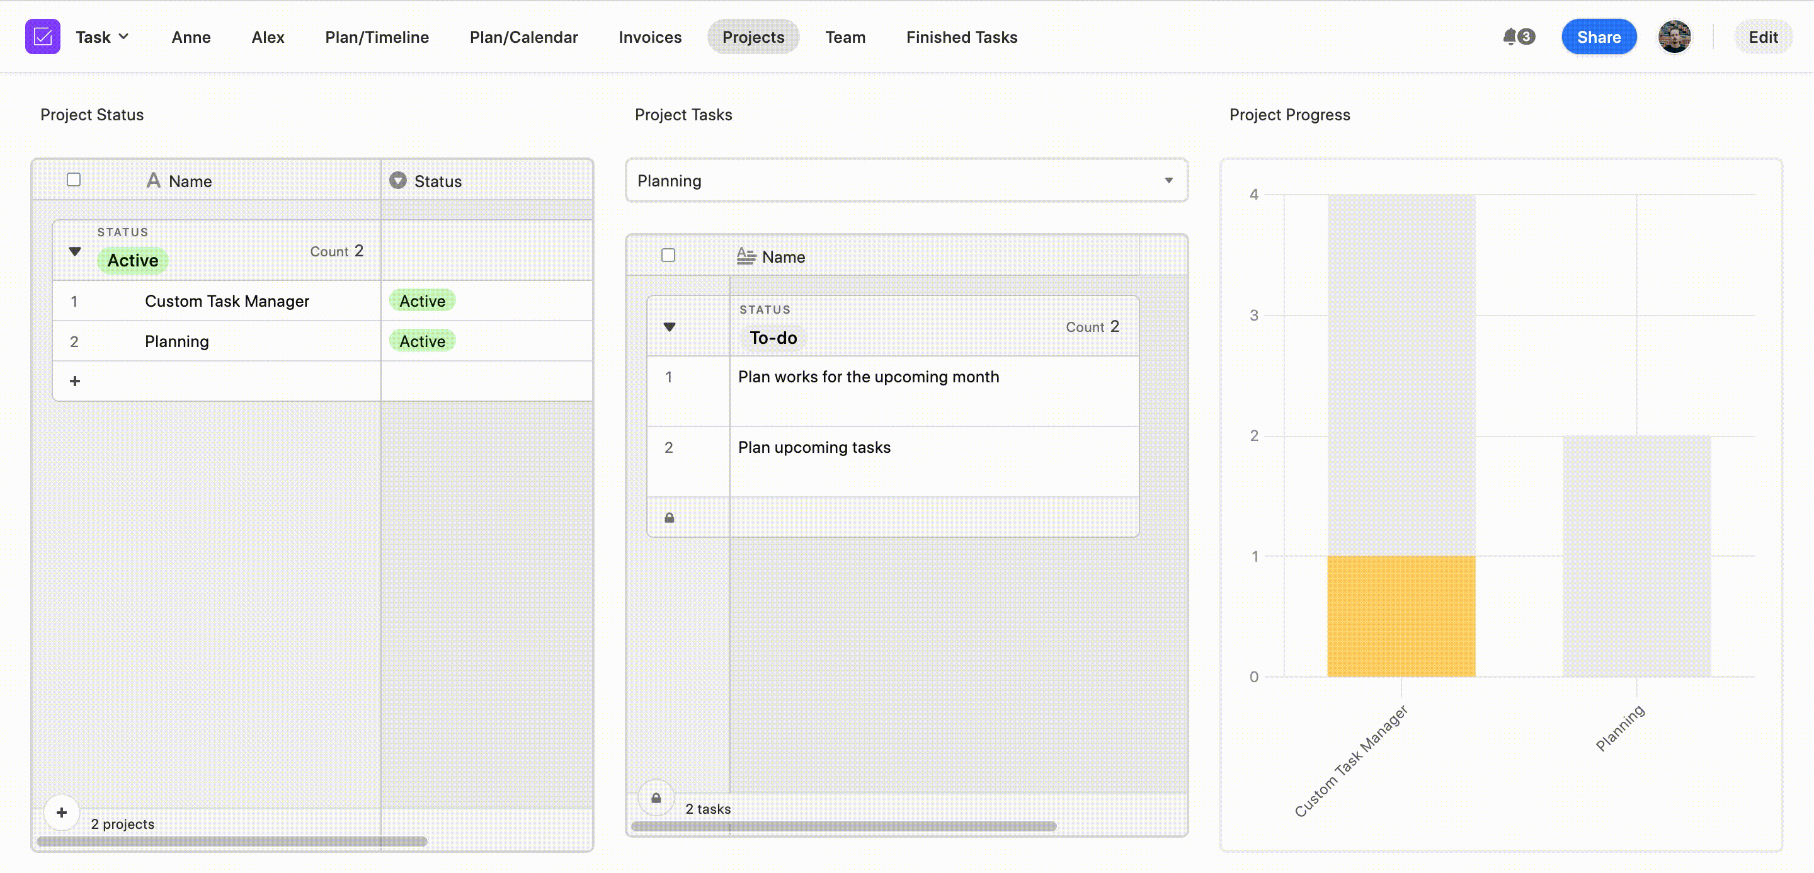1814x873 pixels.
Task: Click the orange Custom Task Manager bar segment
Action: [x=1401, y=616]
